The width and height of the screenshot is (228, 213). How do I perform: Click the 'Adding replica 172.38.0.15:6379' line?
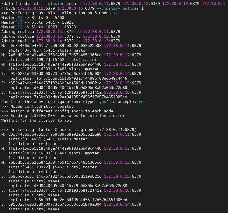coord(61,32)
